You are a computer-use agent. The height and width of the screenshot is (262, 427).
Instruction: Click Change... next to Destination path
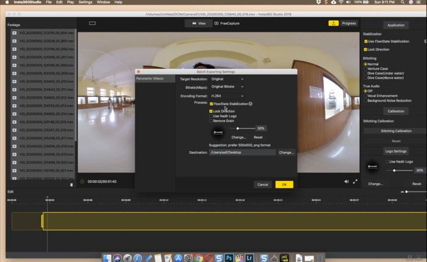286,152
